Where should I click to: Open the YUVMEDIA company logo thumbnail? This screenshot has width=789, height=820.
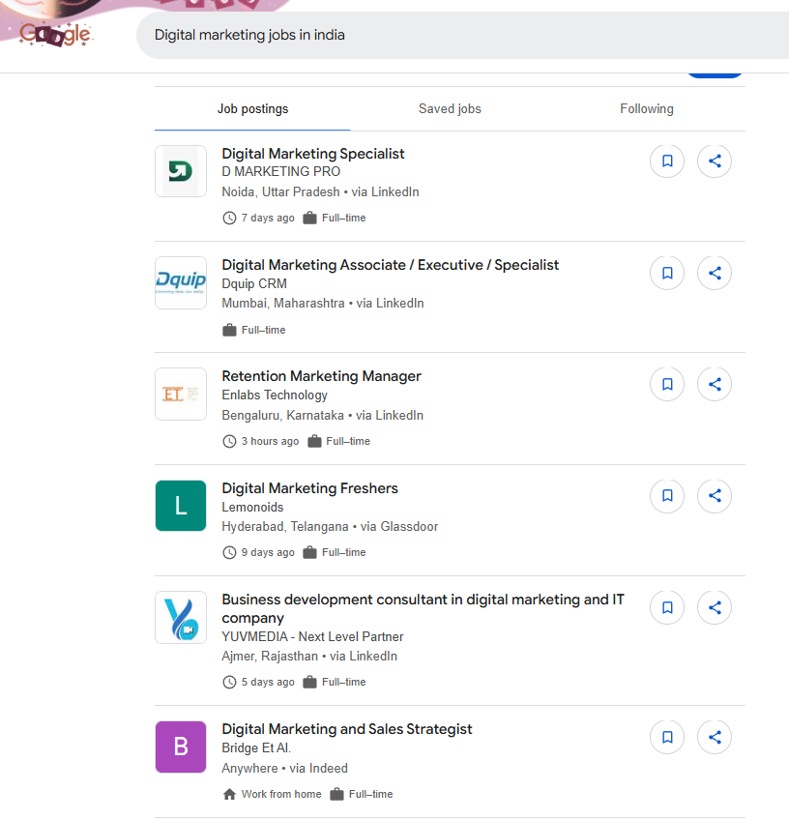(181, 618)
